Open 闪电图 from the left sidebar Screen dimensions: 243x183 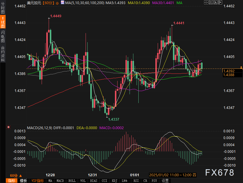click(x=3, y=36)
